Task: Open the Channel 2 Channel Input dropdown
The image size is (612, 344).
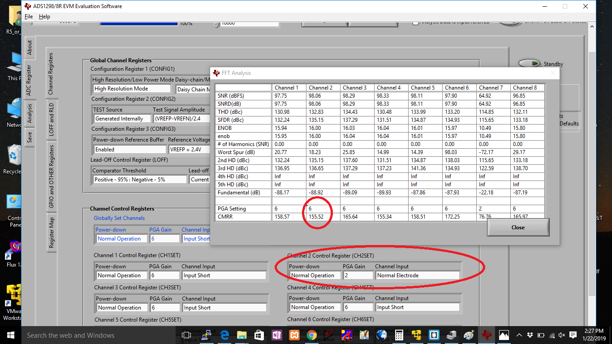Action: [418, 275]
